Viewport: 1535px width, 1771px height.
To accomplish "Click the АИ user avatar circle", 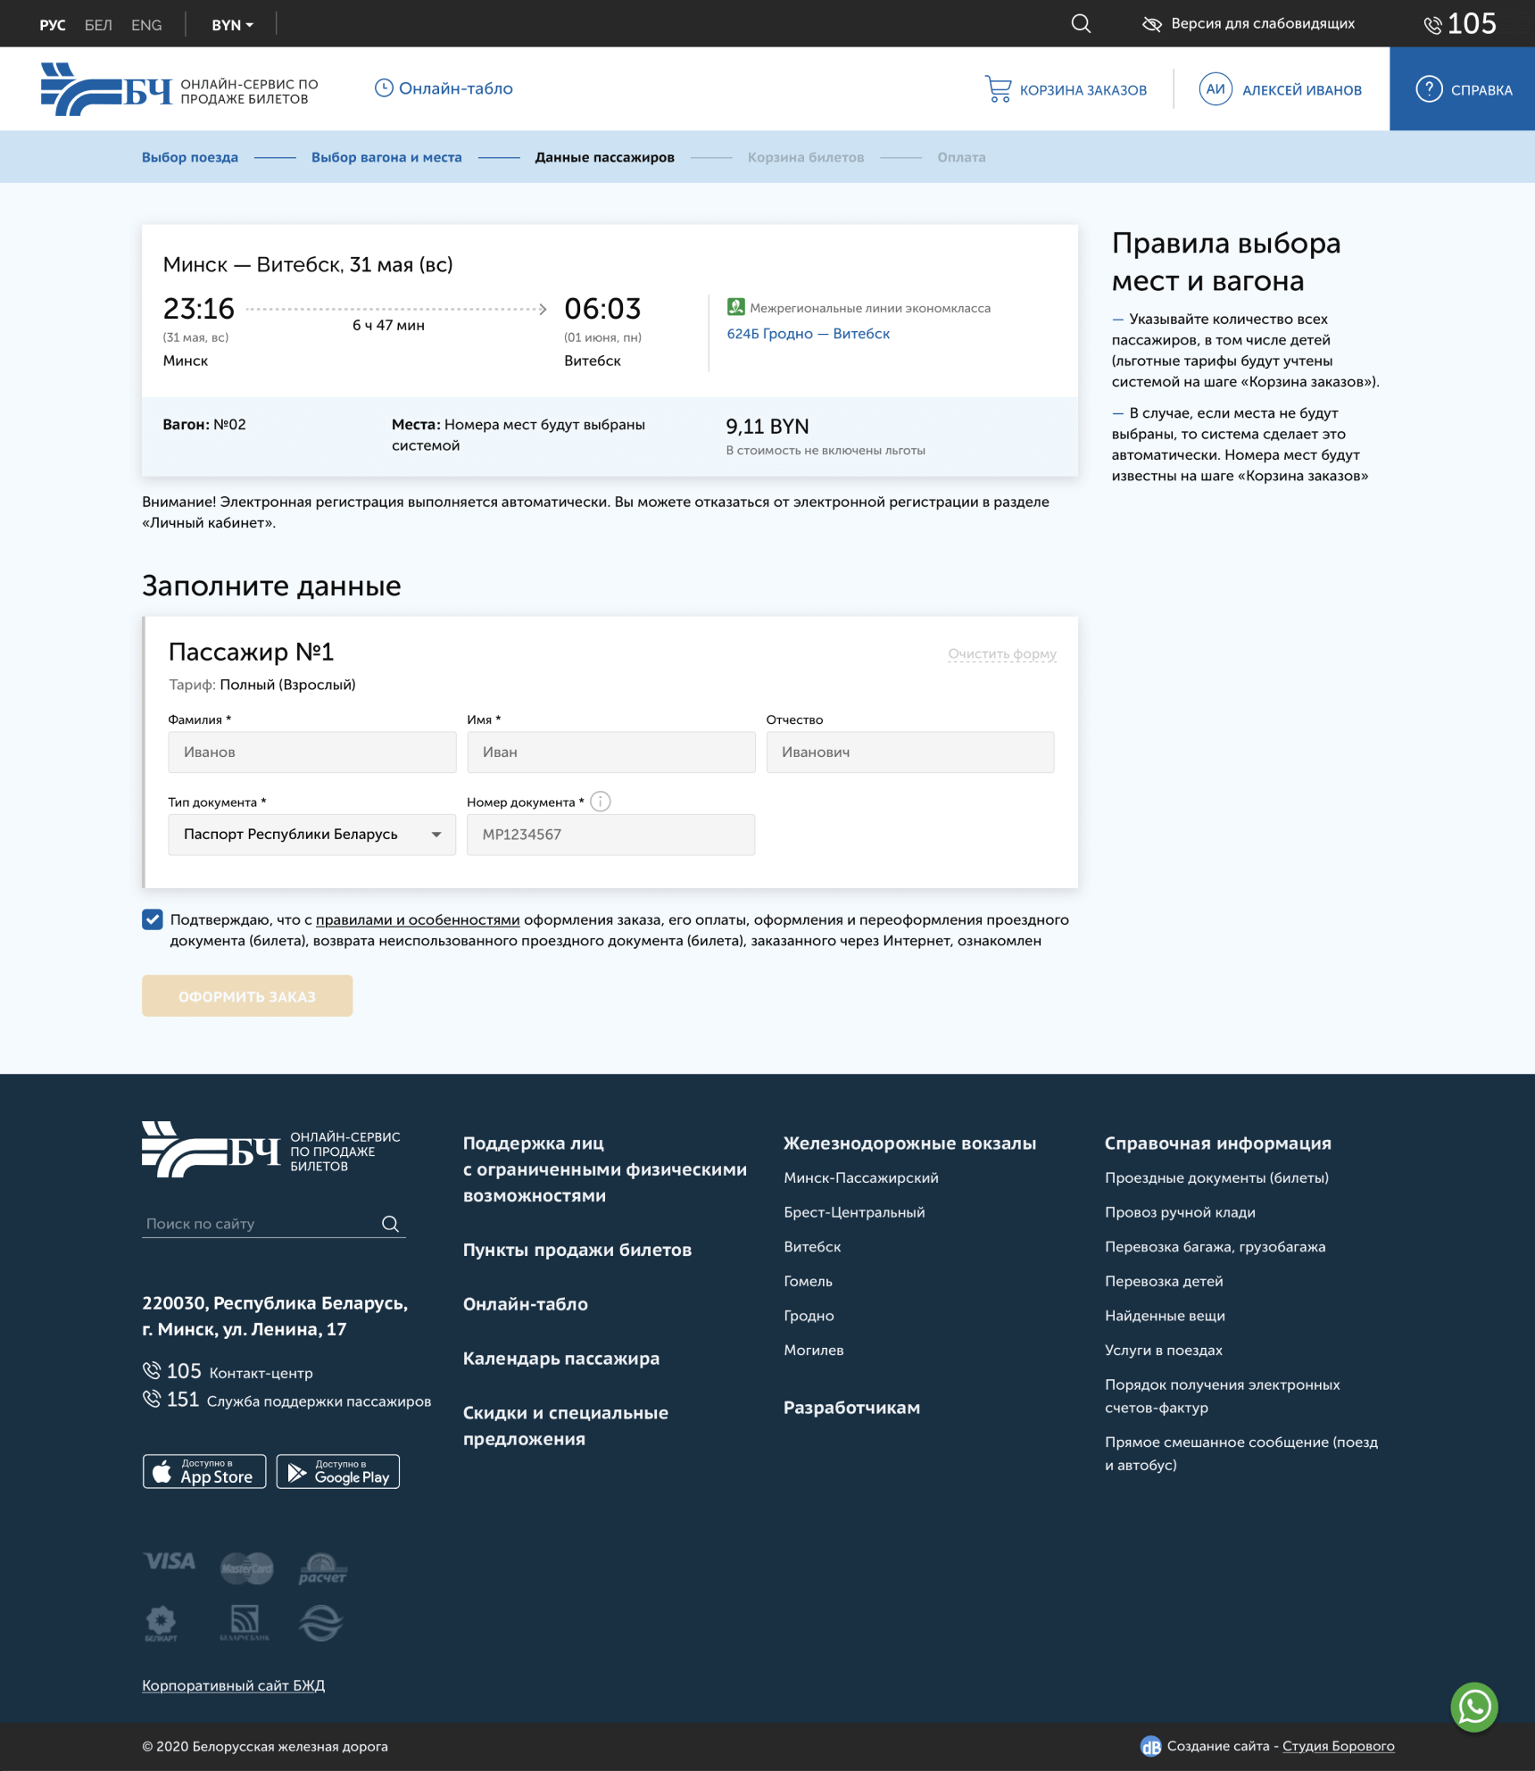I will (x=1216, y=89).
